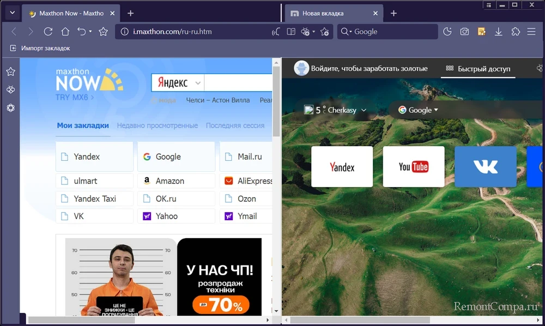545x326 pixels.
Task: Open the Быстрый доступ tab
Action: 478,69
